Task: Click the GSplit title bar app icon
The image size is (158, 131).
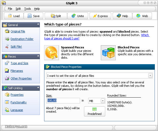Action: pos(3,3)
